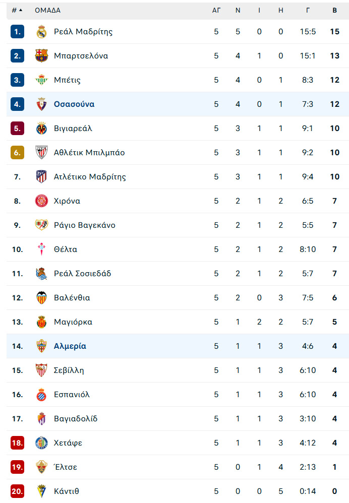Select the ΑΓ matches column header

point(216,10)
